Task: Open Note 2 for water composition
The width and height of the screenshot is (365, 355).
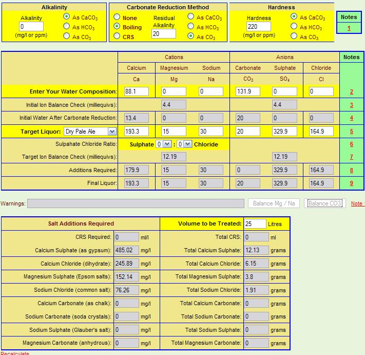Action: [x=352, y=92]
